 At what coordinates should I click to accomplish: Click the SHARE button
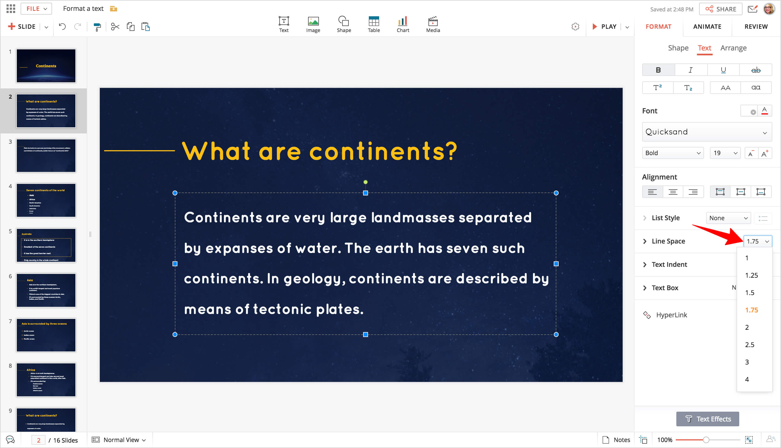coord(721,9)
